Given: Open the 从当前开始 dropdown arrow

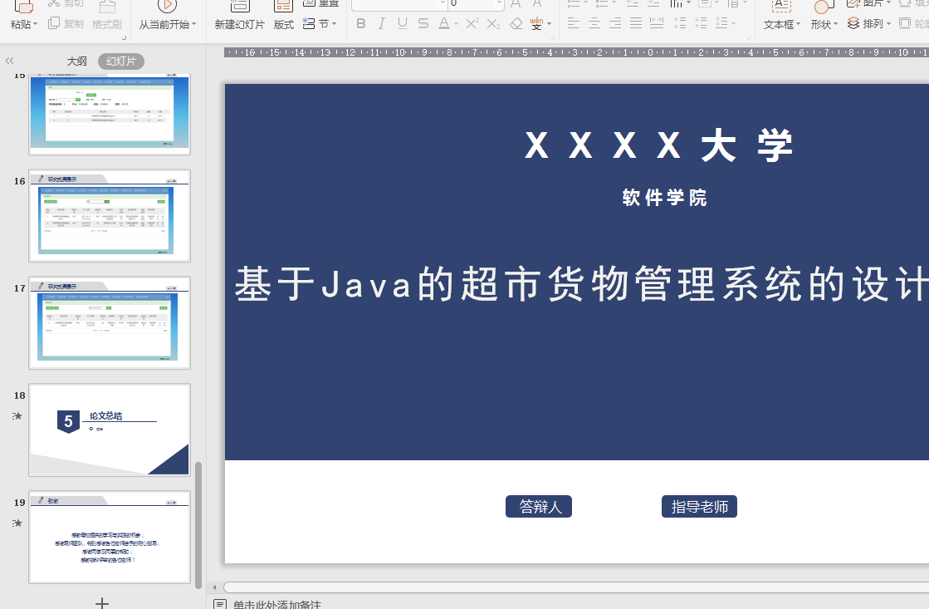Looking at the screenshot, I should pyautogui.click(x=193, y=24).
